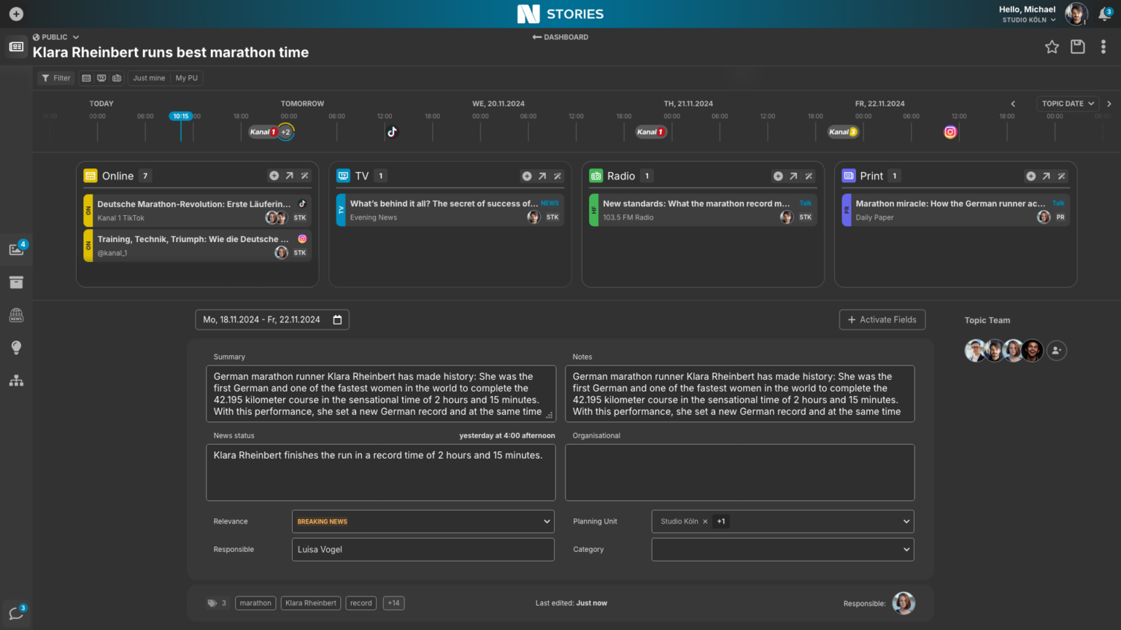Navigate the timeline to the previous period

1013,104
